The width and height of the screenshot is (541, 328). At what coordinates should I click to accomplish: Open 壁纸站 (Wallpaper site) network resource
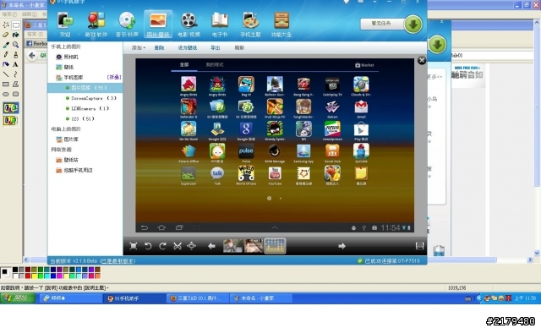(68, 160)
